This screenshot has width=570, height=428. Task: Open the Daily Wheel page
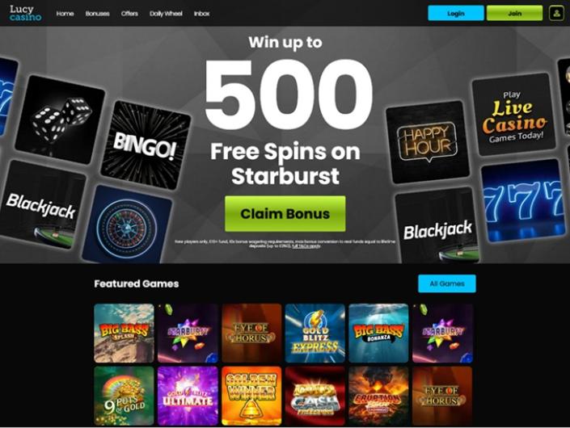pos(166,14)
